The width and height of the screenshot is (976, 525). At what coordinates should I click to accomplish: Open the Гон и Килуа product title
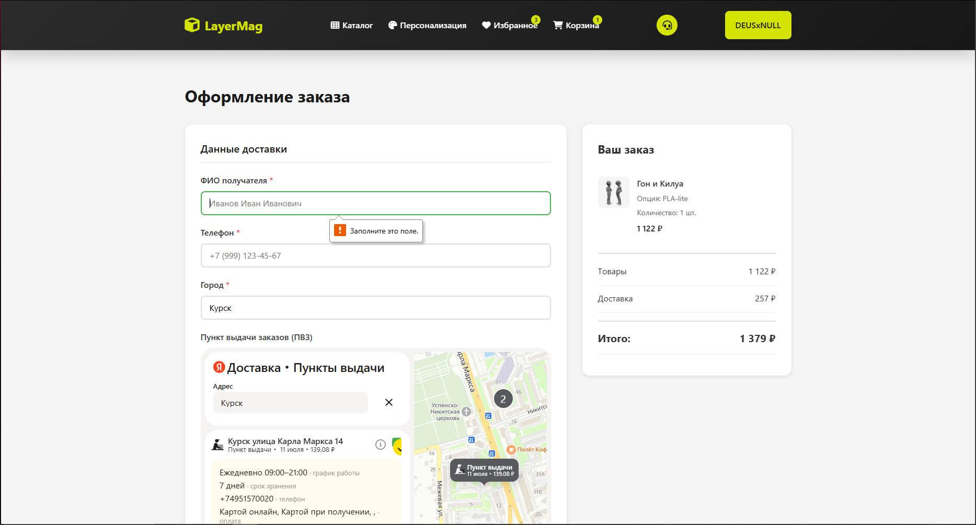coord(660,184)
